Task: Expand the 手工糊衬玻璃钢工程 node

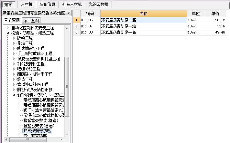Action: [x=14, y=53]
